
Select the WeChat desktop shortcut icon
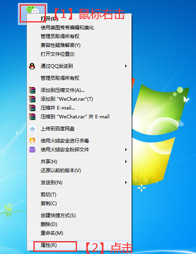pyautogui.click(x=33, y=10)
